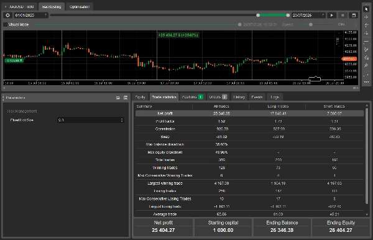Select the Max Consecutive Losing Trades row

249,198
